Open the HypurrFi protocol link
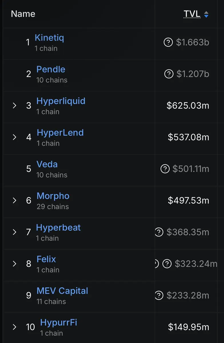Screen dimensions: 224x343 coord(59,322)
